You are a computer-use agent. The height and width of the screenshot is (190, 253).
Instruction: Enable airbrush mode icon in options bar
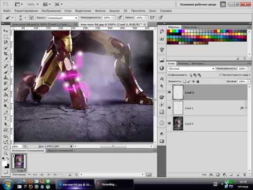pyautogui.click(x=152, y=17)
